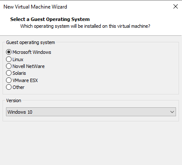Click the 'Select a Guest Operating System' heading
The image size is (182, 165).
pyautogui.click(x=50, y=19)
